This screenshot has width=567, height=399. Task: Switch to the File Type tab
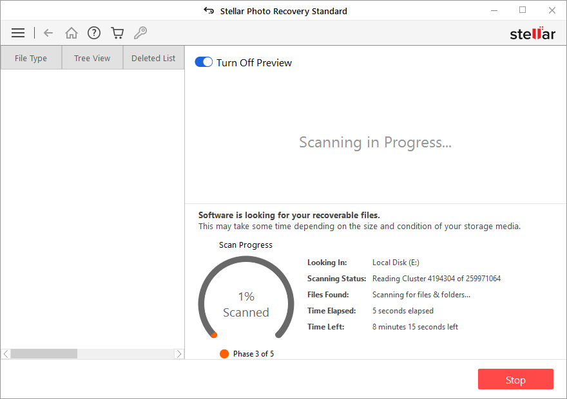30,57
